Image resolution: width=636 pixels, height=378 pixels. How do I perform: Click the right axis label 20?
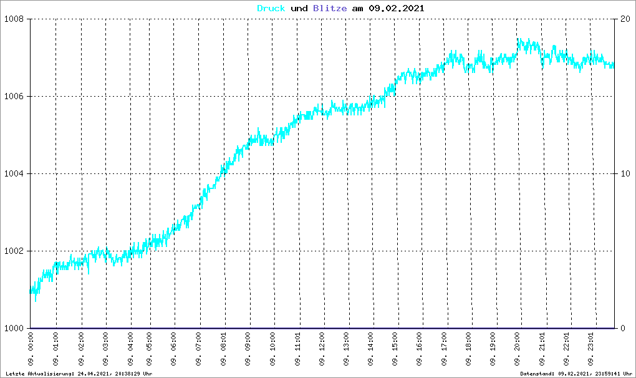tap(625, 19)
